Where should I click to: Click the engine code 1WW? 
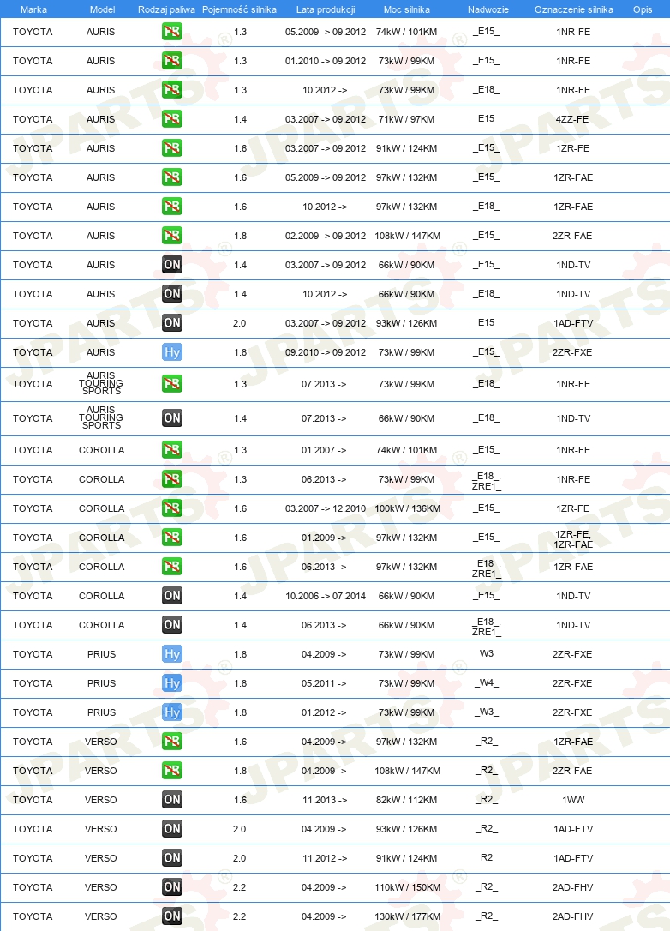click(x=573, y=800)
